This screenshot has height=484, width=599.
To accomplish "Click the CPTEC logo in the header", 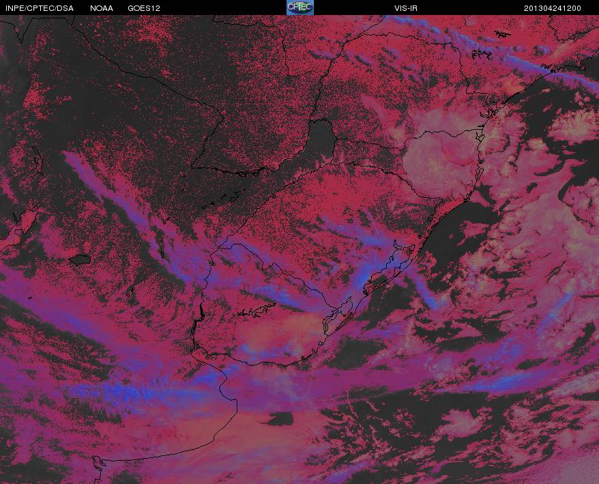I will pos(300,8).
